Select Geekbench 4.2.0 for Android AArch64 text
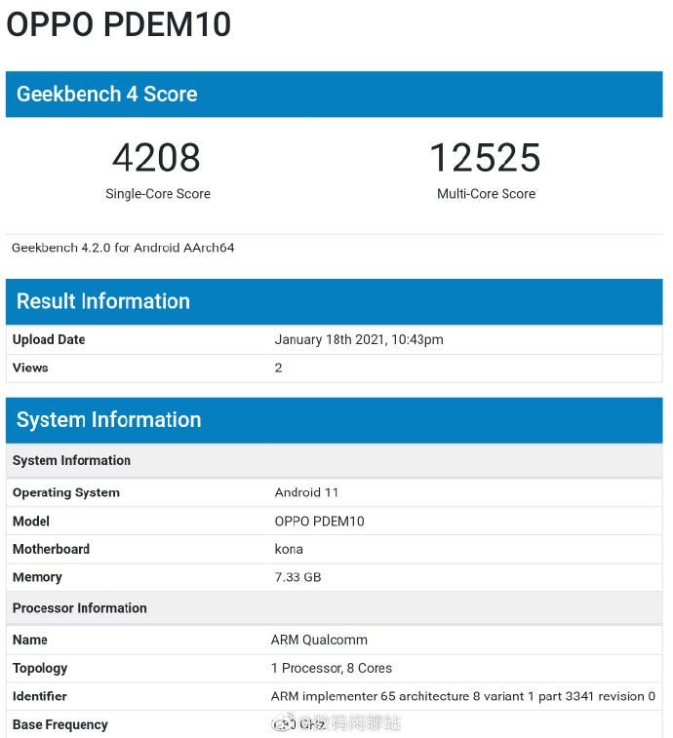673x738 pixels. pyautogui.click(x=123, y=248)
